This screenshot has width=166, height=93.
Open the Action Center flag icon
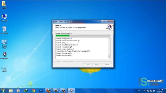click(x=148, y=91)
